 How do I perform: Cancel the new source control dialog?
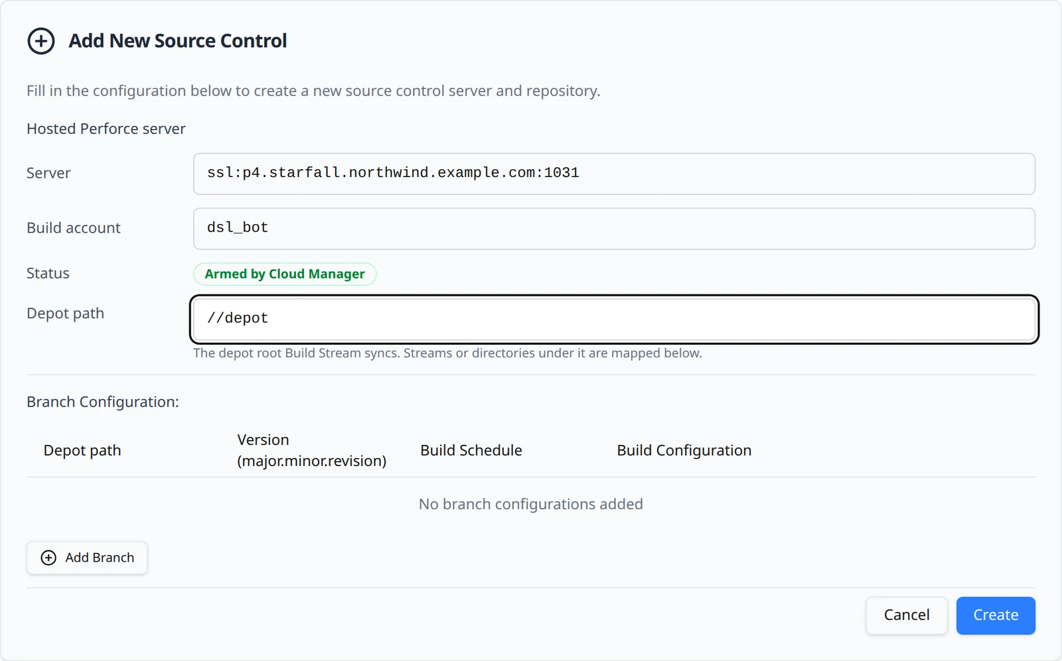pos(906,615)
